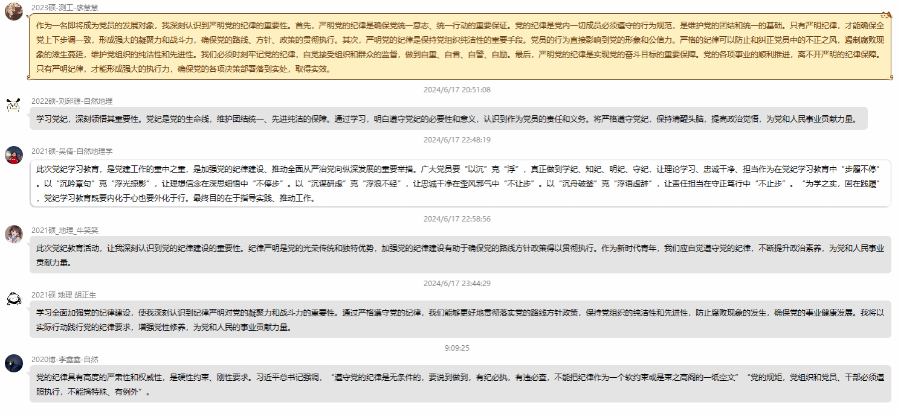The width and height of the screenshot is (898, 414).
Task: Open 吴倩's avatar profile
Action: coord(14,155)
